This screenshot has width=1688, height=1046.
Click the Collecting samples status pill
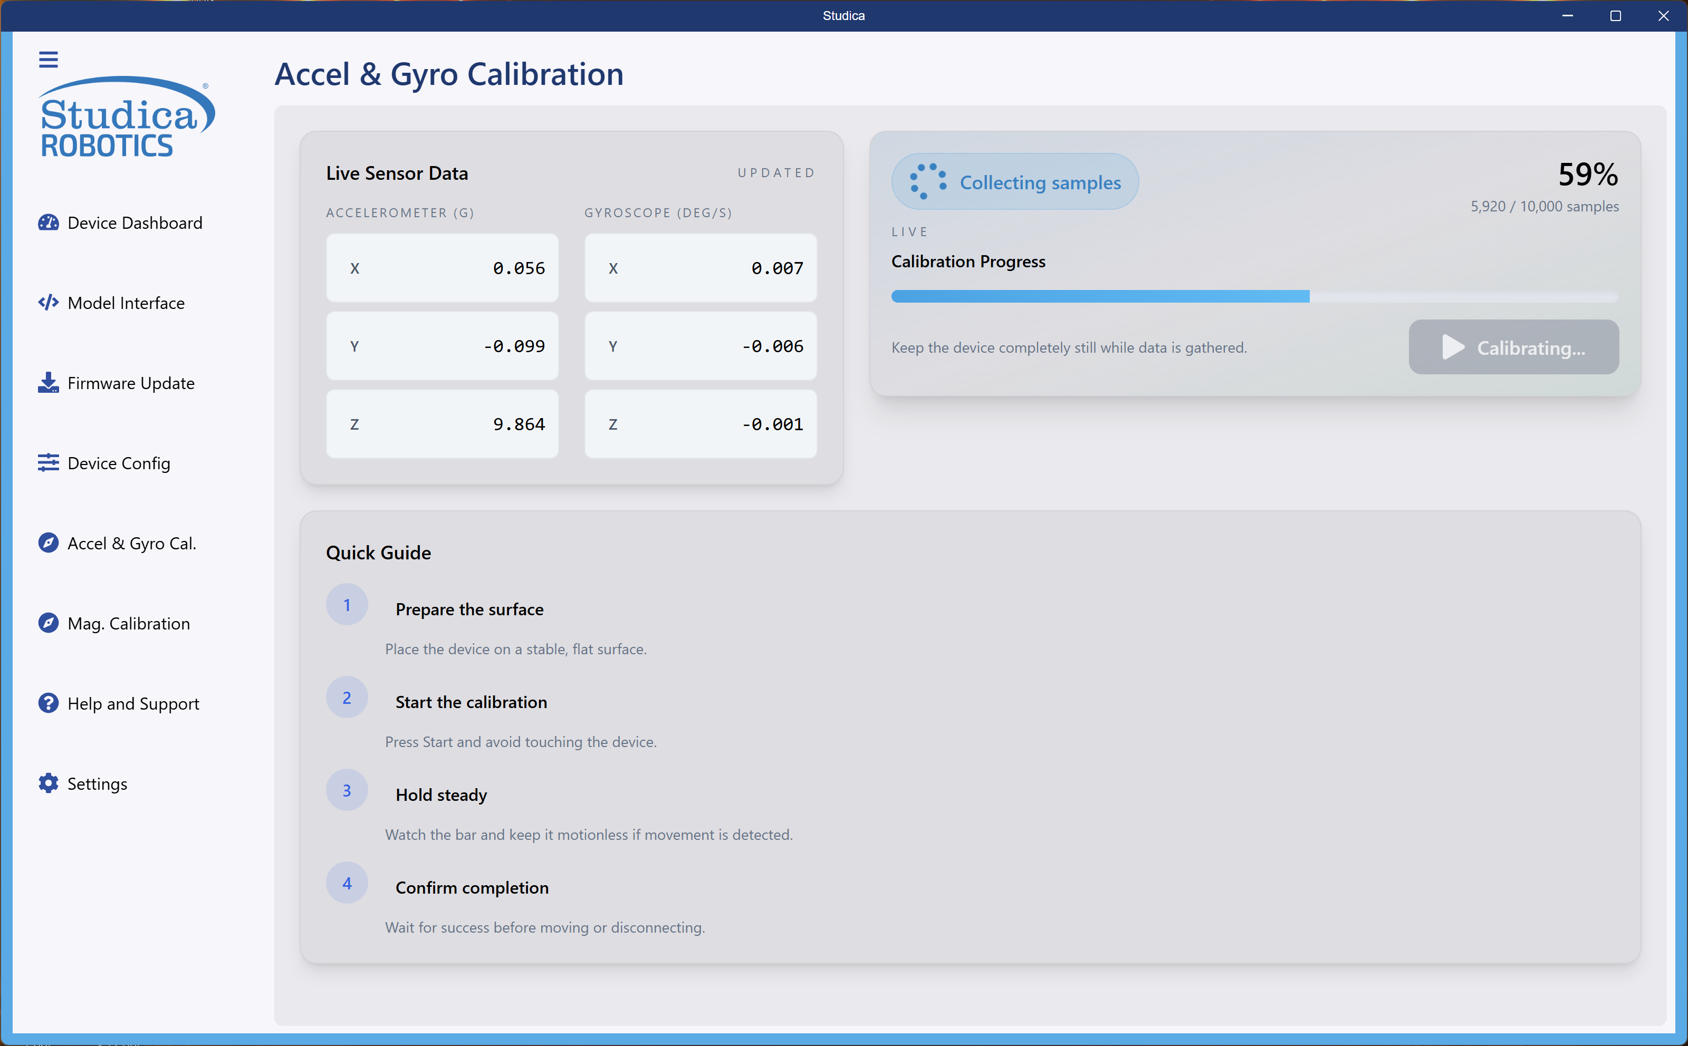click(1014, 182)
